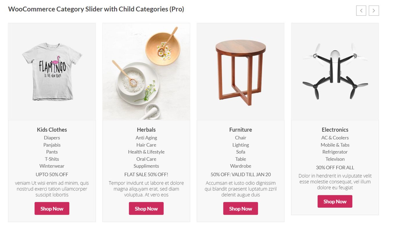Click Shop Now under Herbals
The image size is (395, 226).
coord(146,209)
